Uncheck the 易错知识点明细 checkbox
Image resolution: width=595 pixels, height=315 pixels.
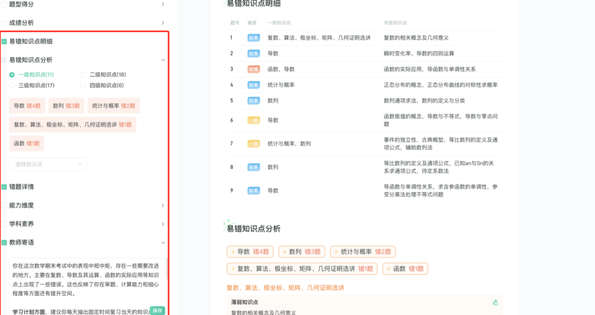4,42
